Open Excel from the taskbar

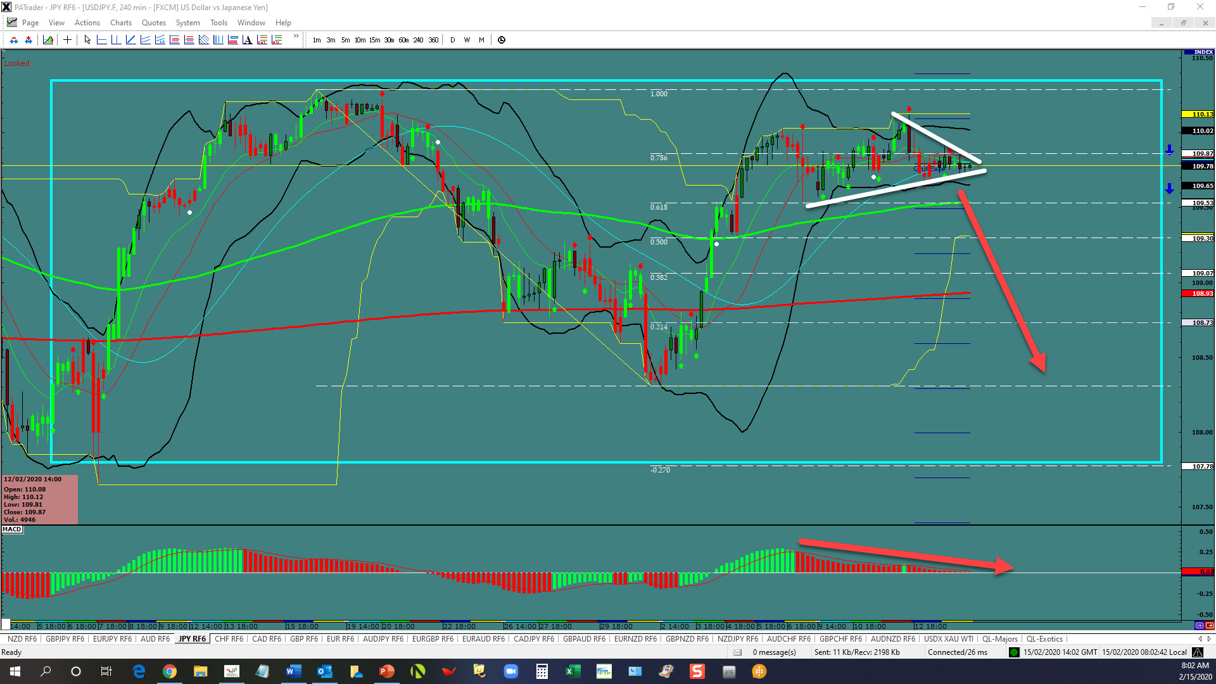573,671
